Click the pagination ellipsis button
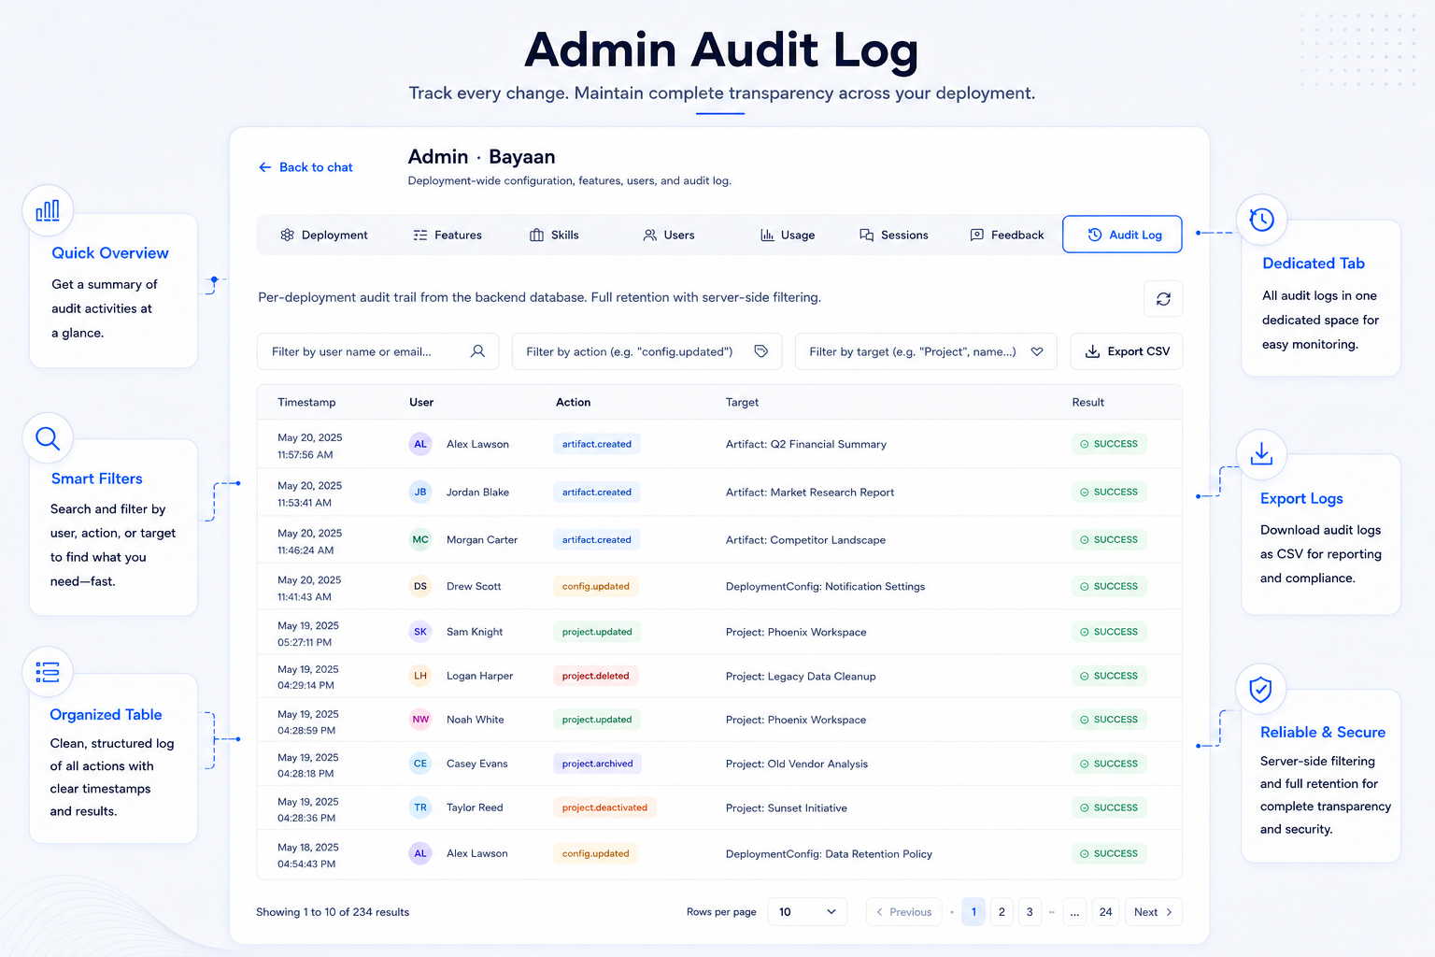The height and width of the screenshot is (957, 1435). (x=1074, y=912)
